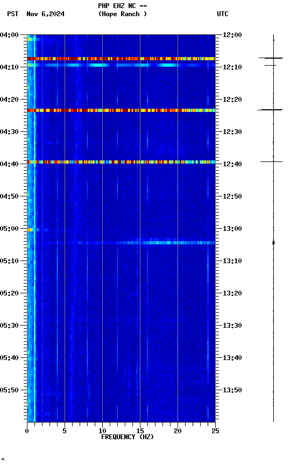The image size is (297, 465).
Task: Click the seismogram spike beside 12:07 UTC
Action: click(271, 58)
